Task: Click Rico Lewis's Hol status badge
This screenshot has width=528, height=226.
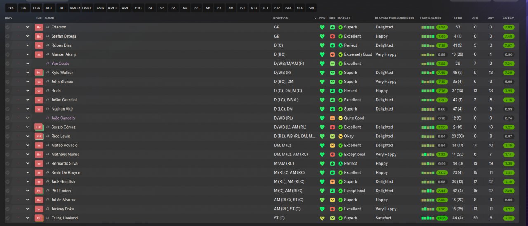Action: pyautogui.click(x=39, y=136)
